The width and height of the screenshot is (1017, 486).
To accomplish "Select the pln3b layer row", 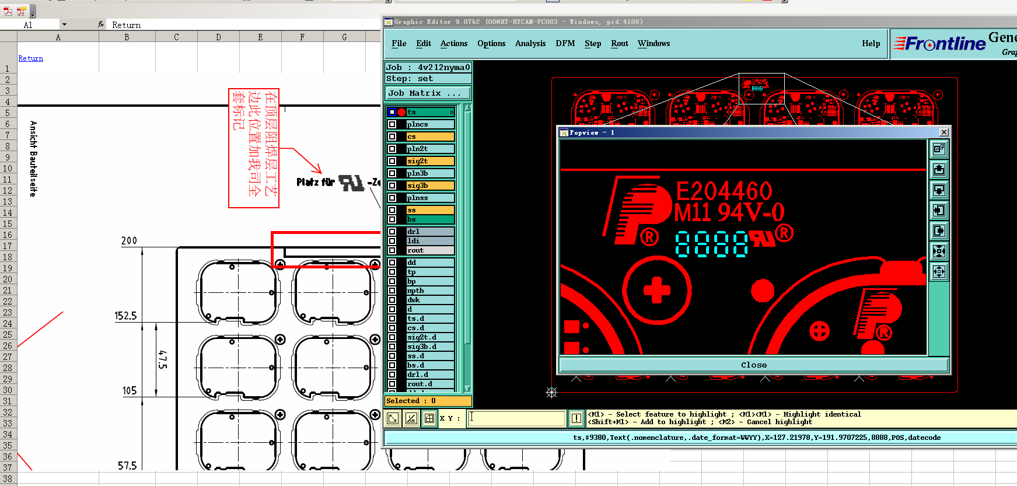I will 421,173.
